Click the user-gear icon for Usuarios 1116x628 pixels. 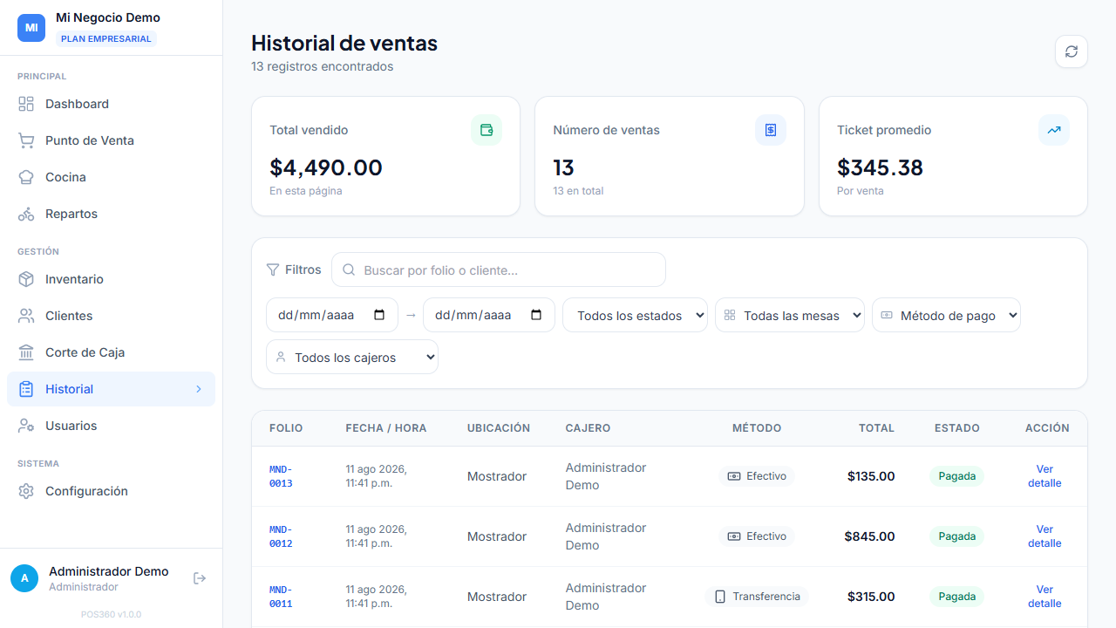pos(26,426)
